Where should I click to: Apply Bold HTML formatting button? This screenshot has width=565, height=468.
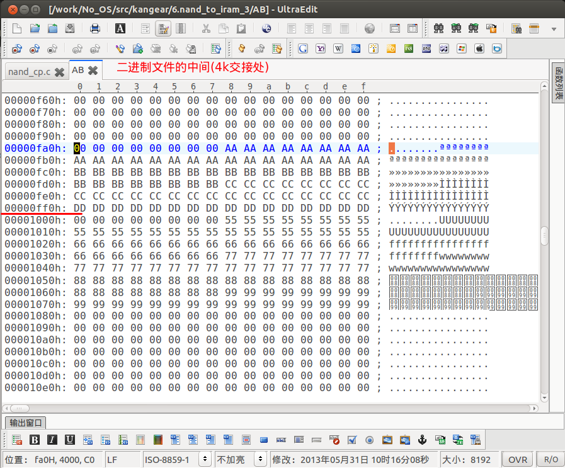35,440
